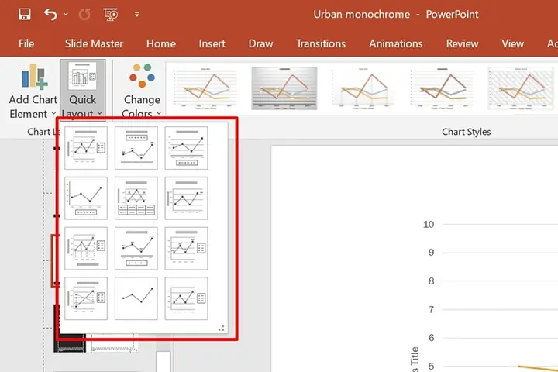Viewport: 558px width, 372px height.
Task: Open the Change Colors palette
Action: coord(142,91)
